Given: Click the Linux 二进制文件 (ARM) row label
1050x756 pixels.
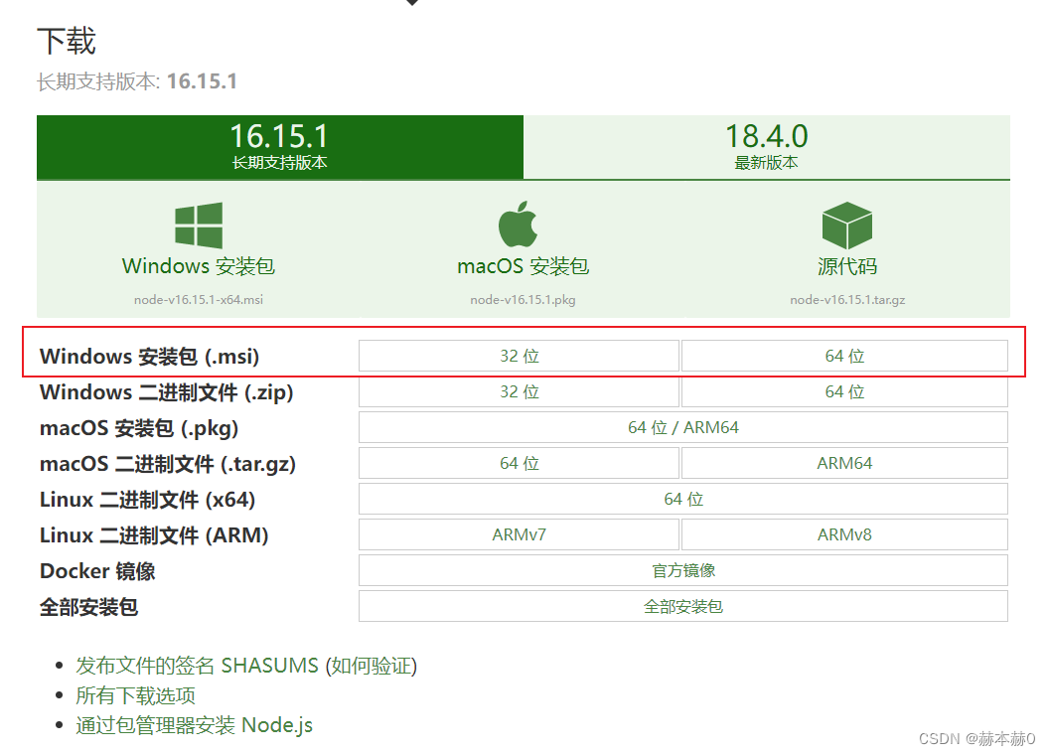Looking at the screenshot, I should tap(154, 535).
